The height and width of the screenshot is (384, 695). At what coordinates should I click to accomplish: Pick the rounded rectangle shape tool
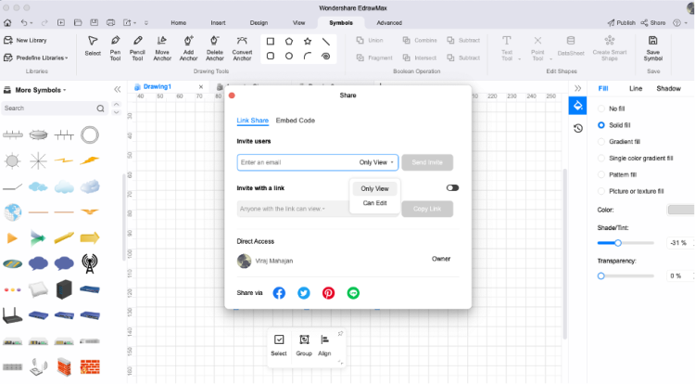coord(271,56)
